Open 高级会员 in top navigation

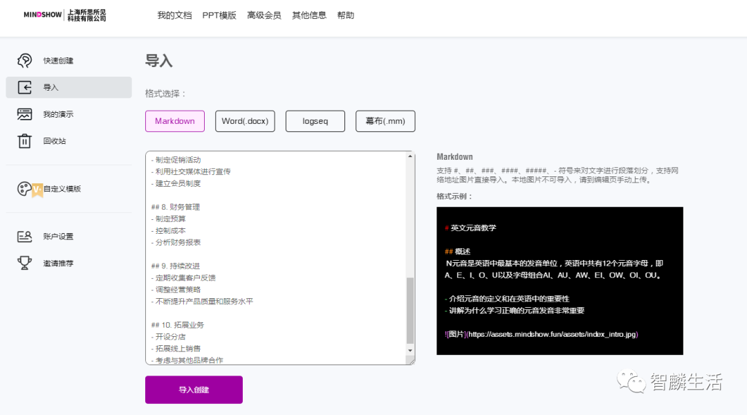(264, 15)
